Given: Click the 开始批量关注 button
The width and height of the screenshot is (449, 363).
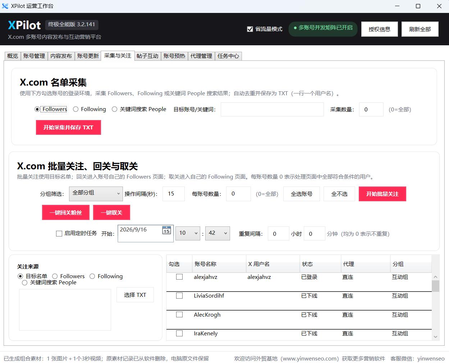Looking at the screenshot, I should (x=382, y=194).
